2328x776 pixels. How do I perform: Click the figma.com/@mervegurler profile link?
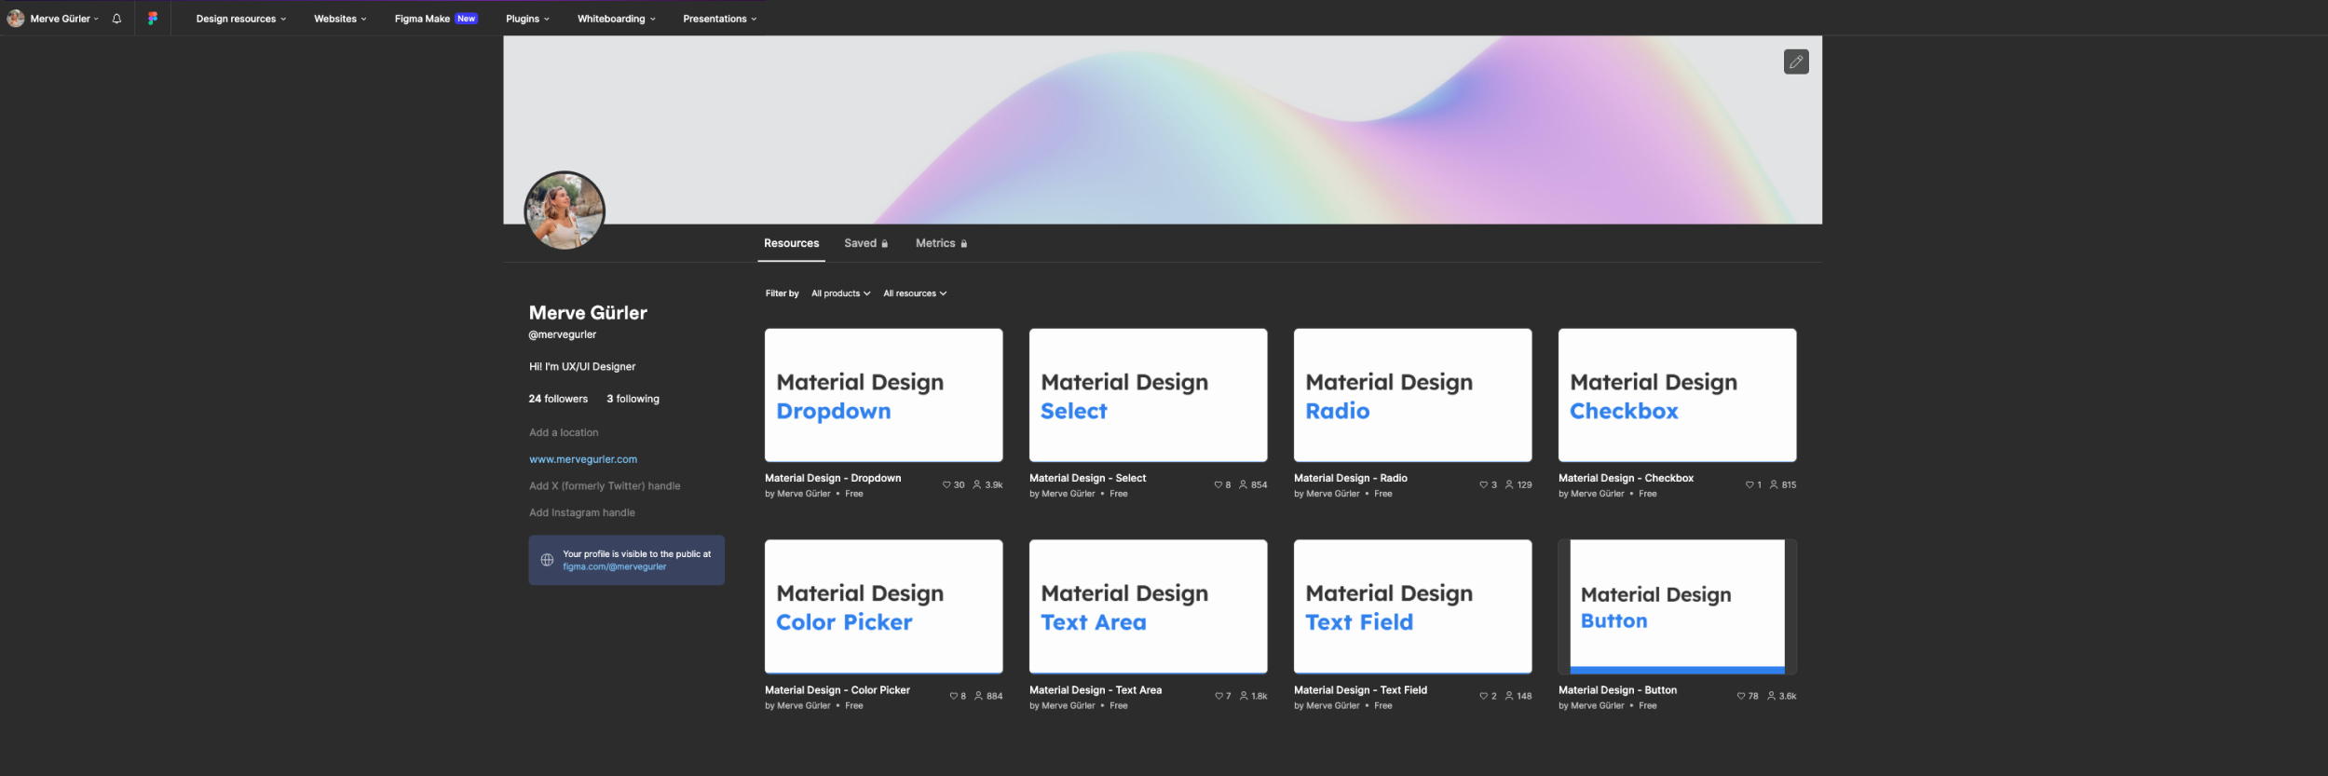click(614, 567)
